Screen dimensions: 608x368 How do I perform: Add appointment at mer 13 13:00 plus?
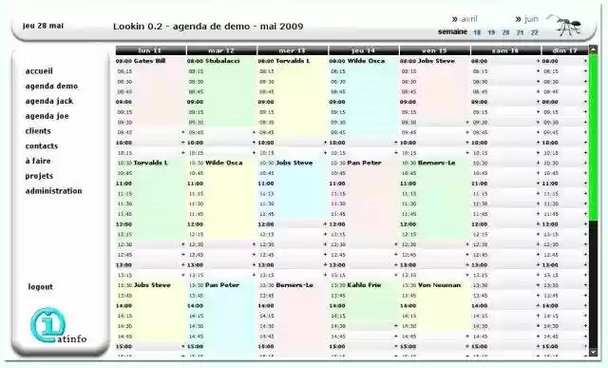[x=325, y=265]
